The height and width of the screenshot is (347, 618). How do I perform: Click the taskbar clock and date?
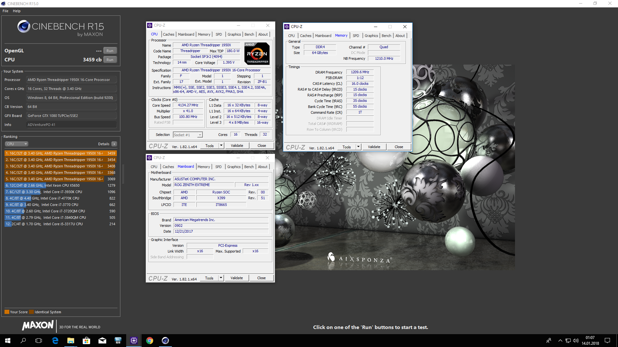[590, 341]
